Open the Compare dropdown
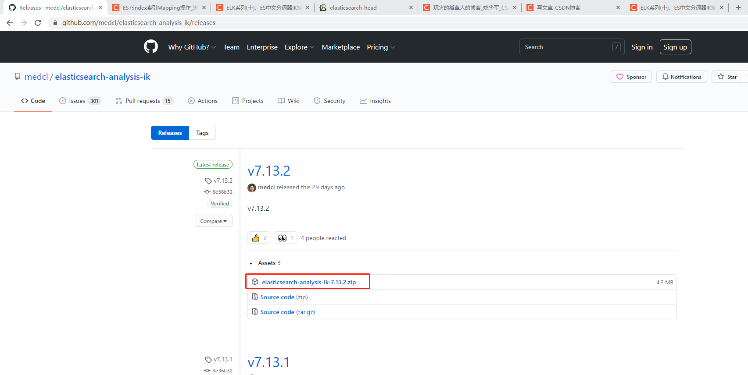This screenshot has height=375, width=748. pos(214,221)
